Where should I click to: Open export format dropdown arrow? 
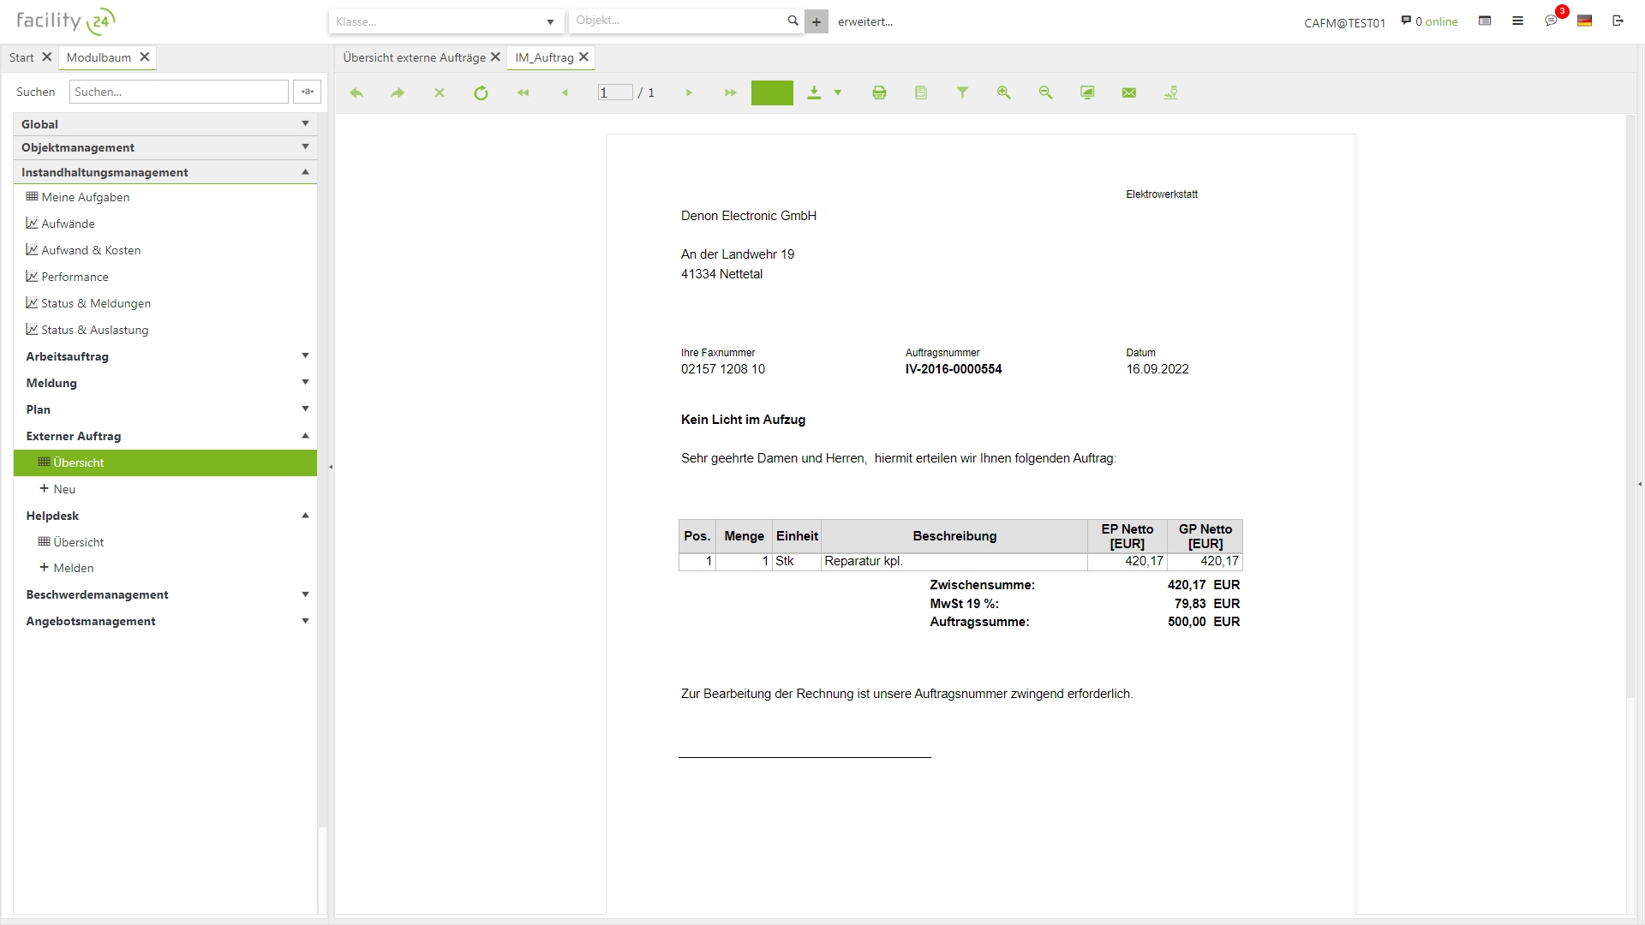click(838, 92)
